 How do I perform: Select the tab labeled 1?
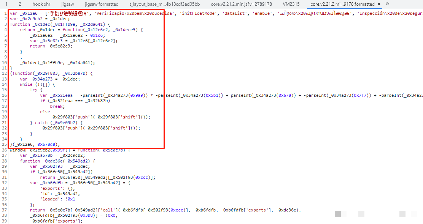(6, 4)
